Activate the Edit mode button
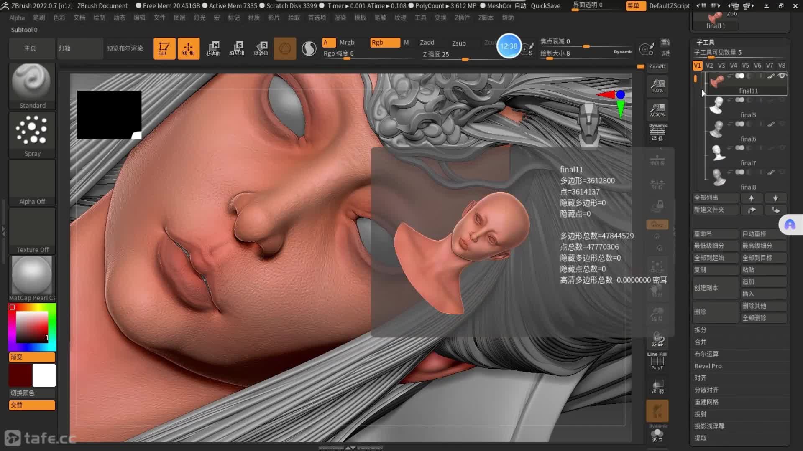Image resolution: width=803 pixels, height=451 pixels. 164,48
